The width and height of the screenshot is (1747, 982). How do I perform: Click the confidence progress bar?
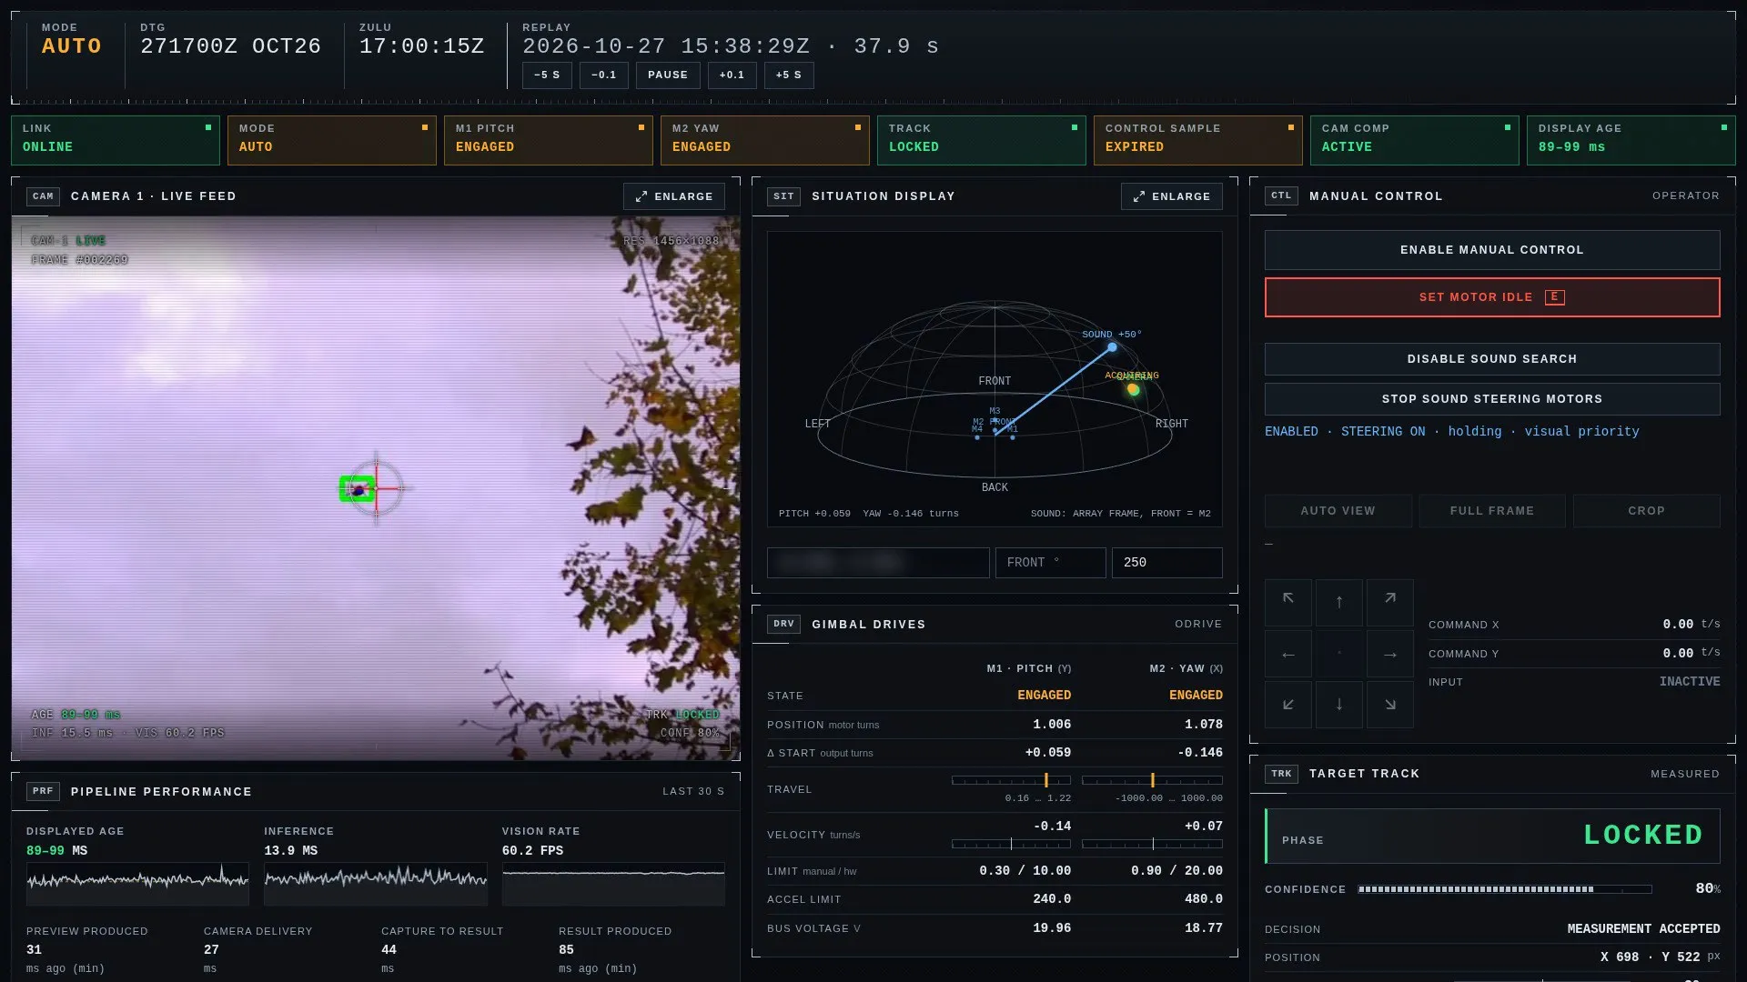1505,889
